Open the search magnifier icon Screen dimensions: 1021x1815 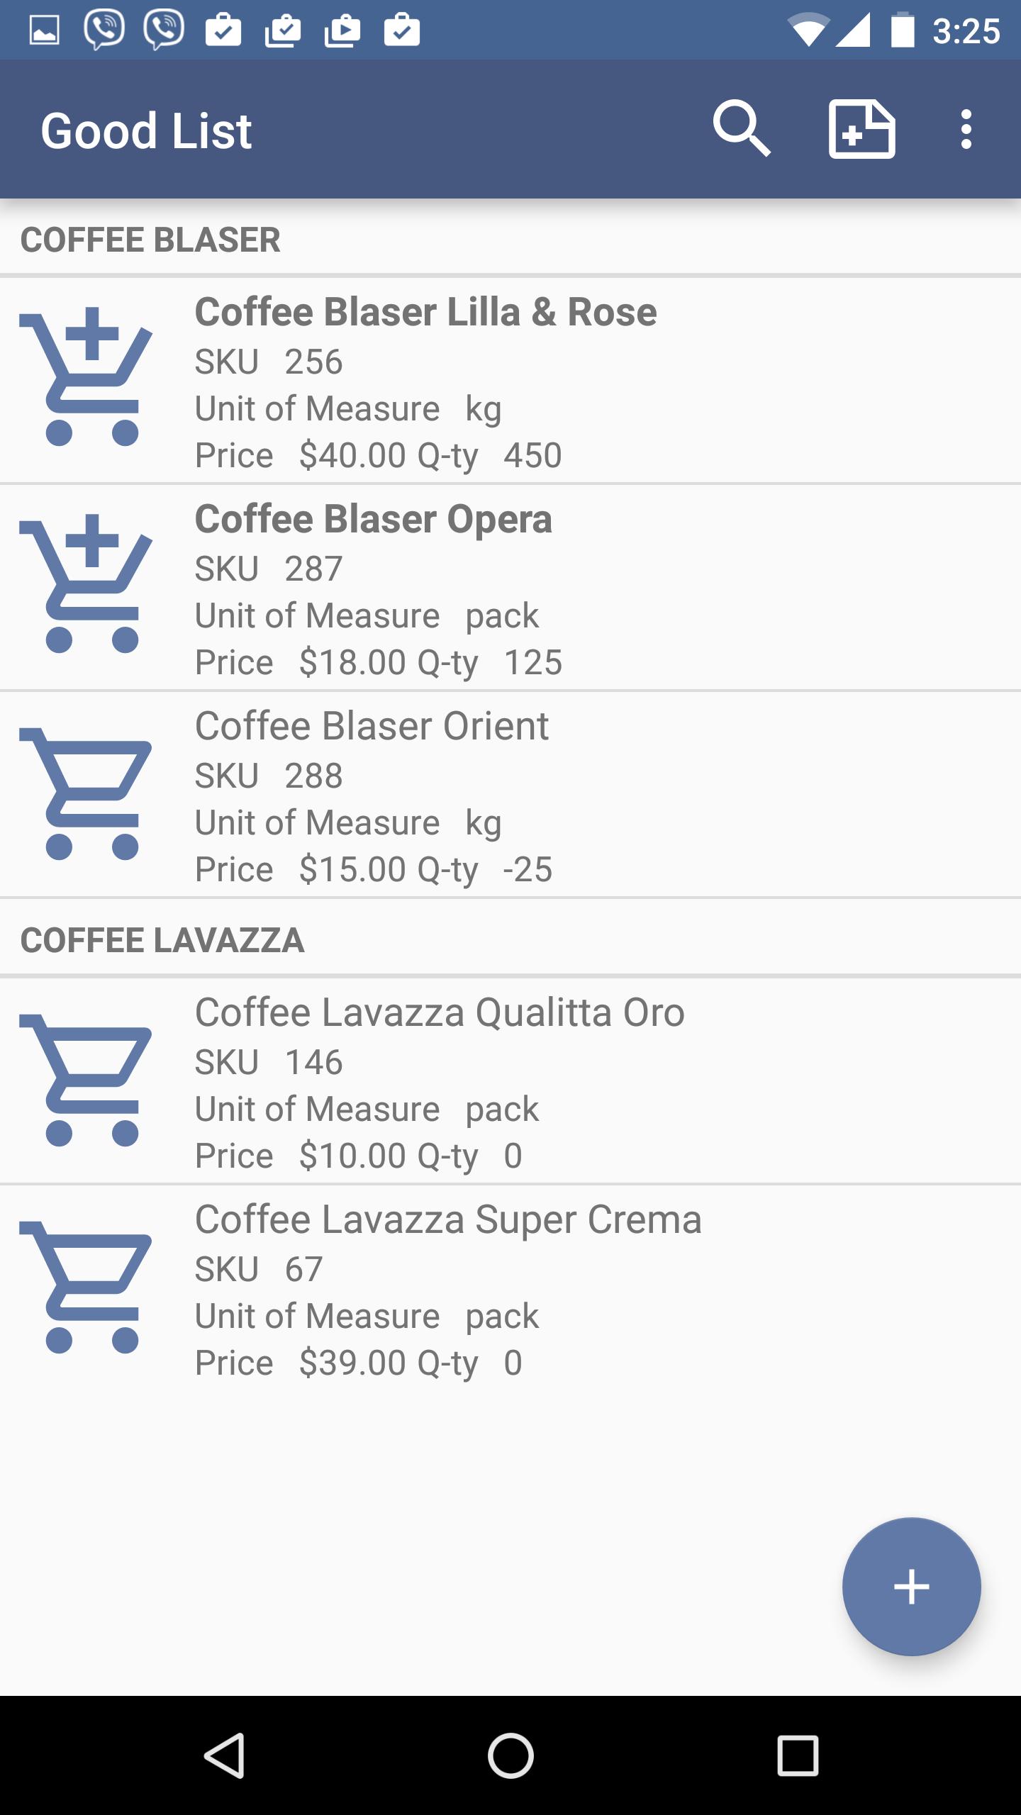[740, 130]
